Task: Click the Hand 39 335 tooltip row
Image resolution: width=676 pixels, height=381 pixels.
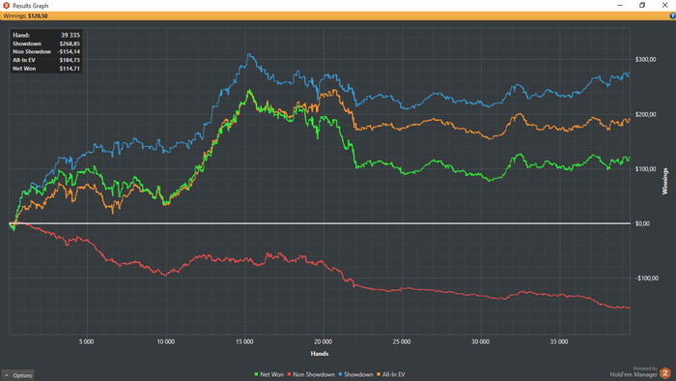Action: click(x=46, y=35)
